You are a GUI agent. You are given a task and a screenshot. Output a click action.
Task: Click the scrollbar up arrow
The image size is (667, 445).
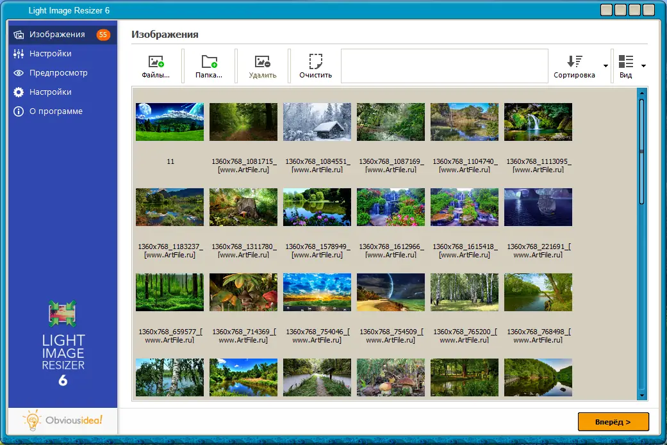(641, 92)
